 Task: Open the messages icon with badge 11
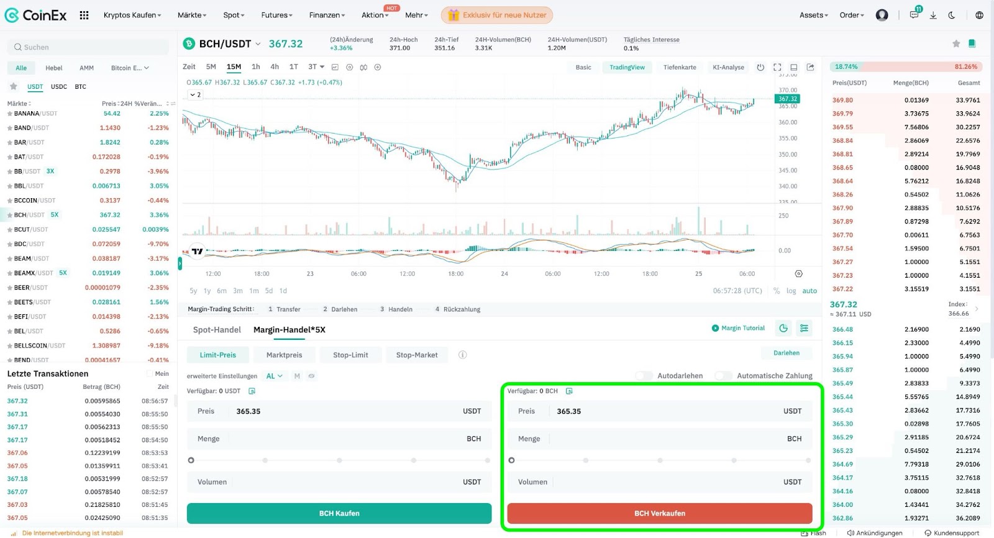[914, 15]
